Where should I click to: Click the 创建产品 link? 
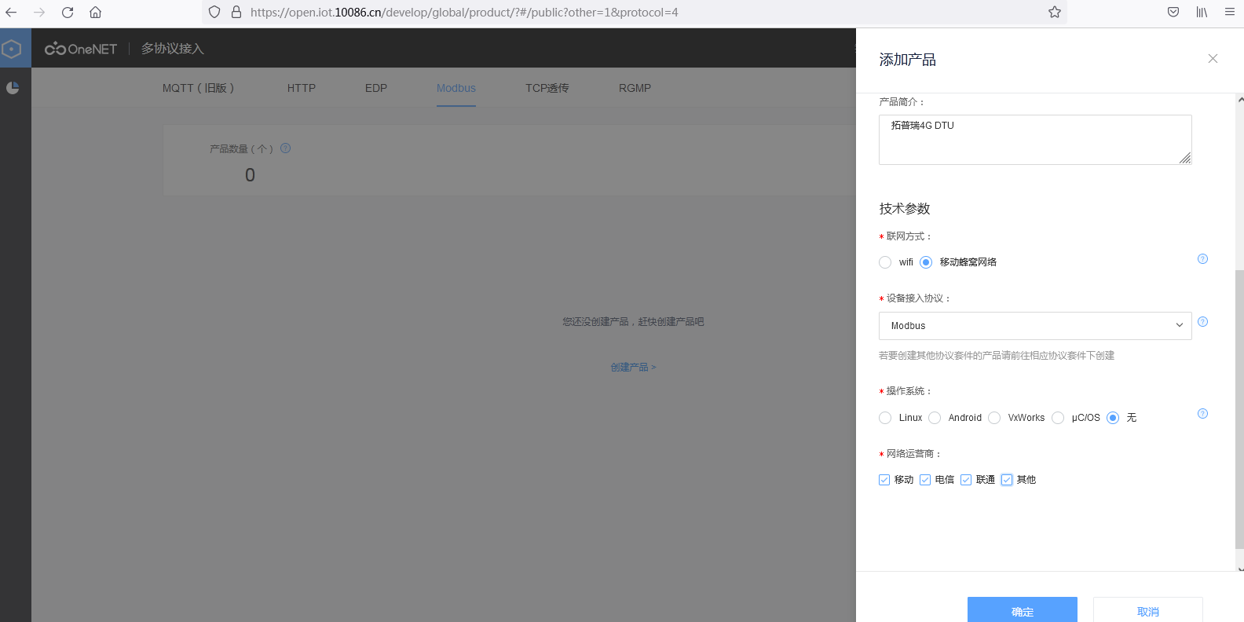tap(633, 368)
